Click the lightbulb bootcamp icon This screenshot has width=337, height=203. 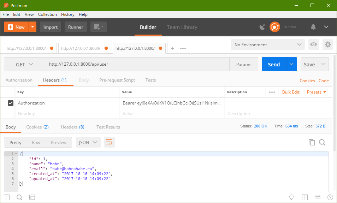[291, 197]
